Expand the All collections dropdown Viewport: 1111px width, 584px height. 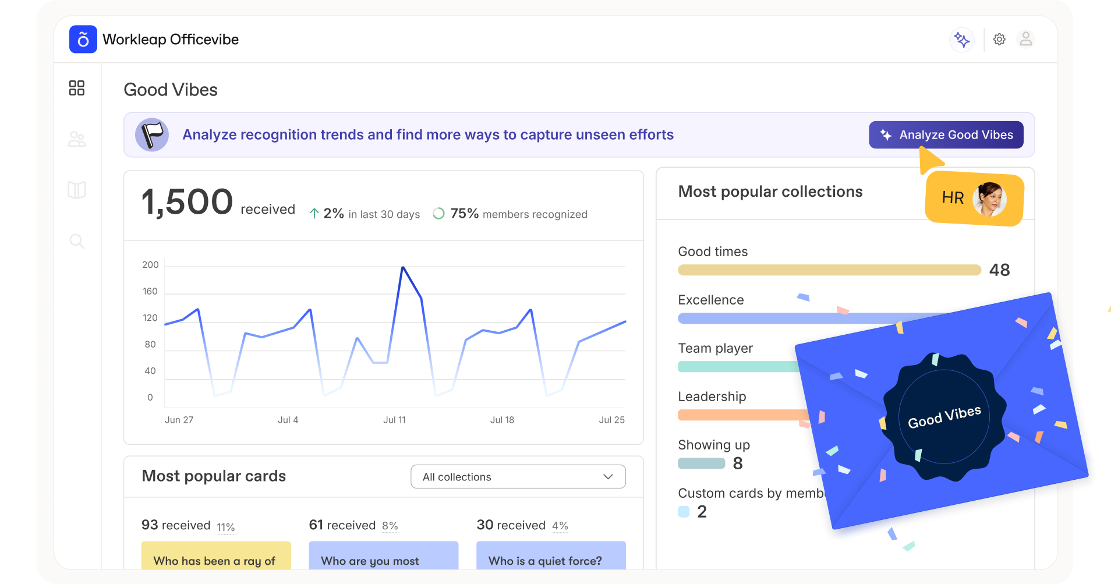[517, 477]
